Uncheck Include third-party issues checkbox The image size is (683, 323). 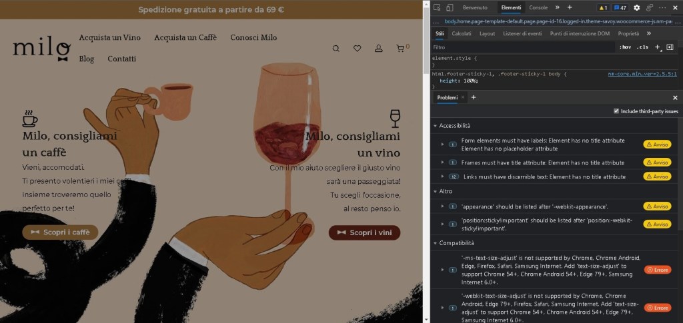click(x=616, y=111)
